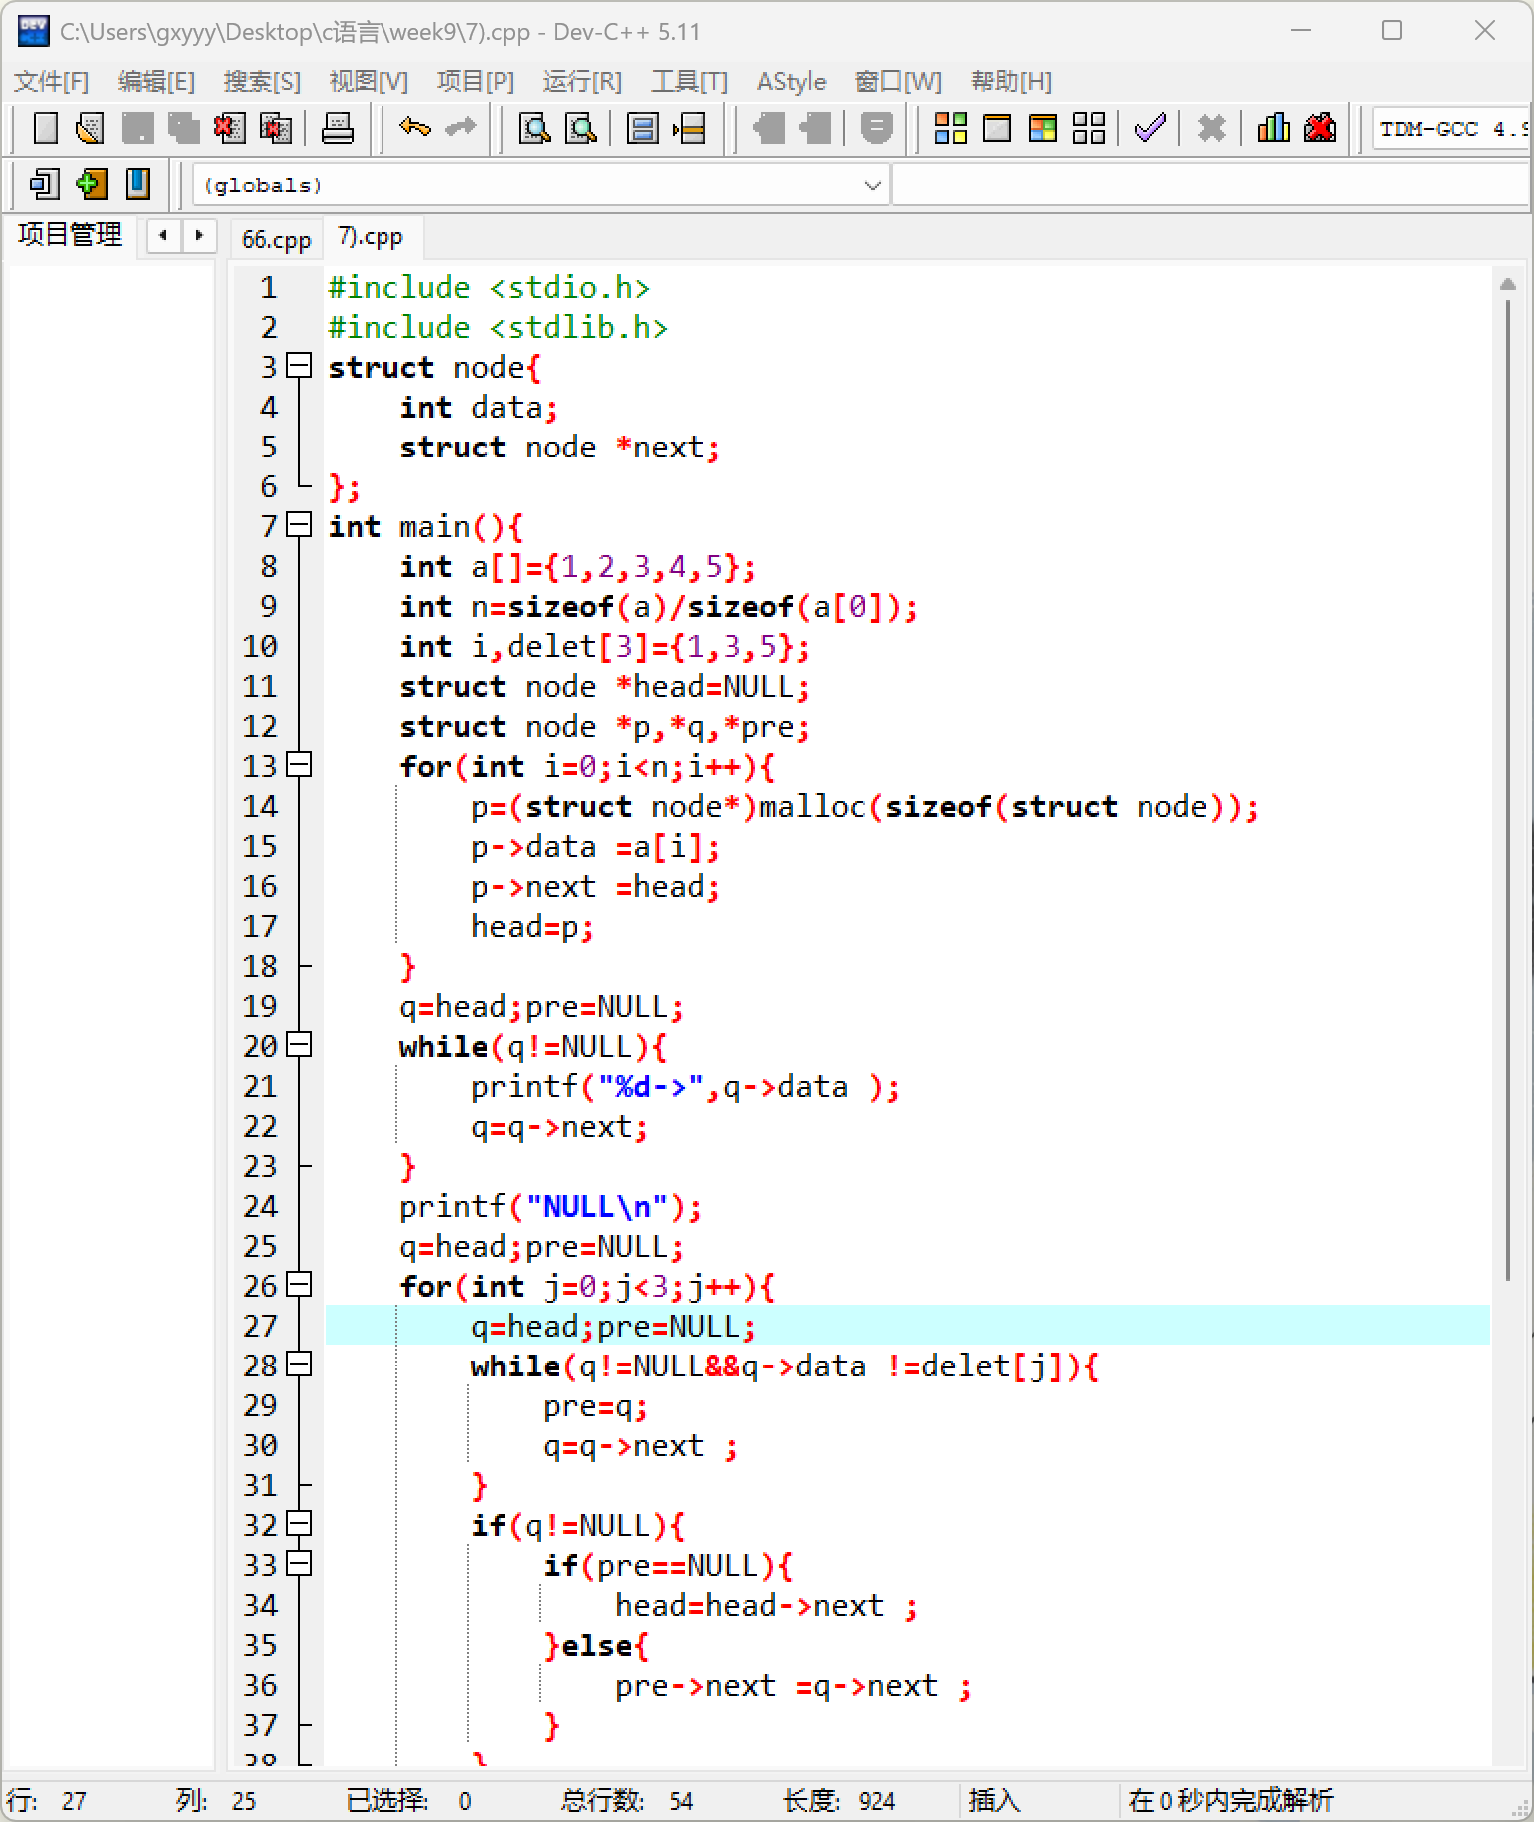Close current file icon

[229, 128]
